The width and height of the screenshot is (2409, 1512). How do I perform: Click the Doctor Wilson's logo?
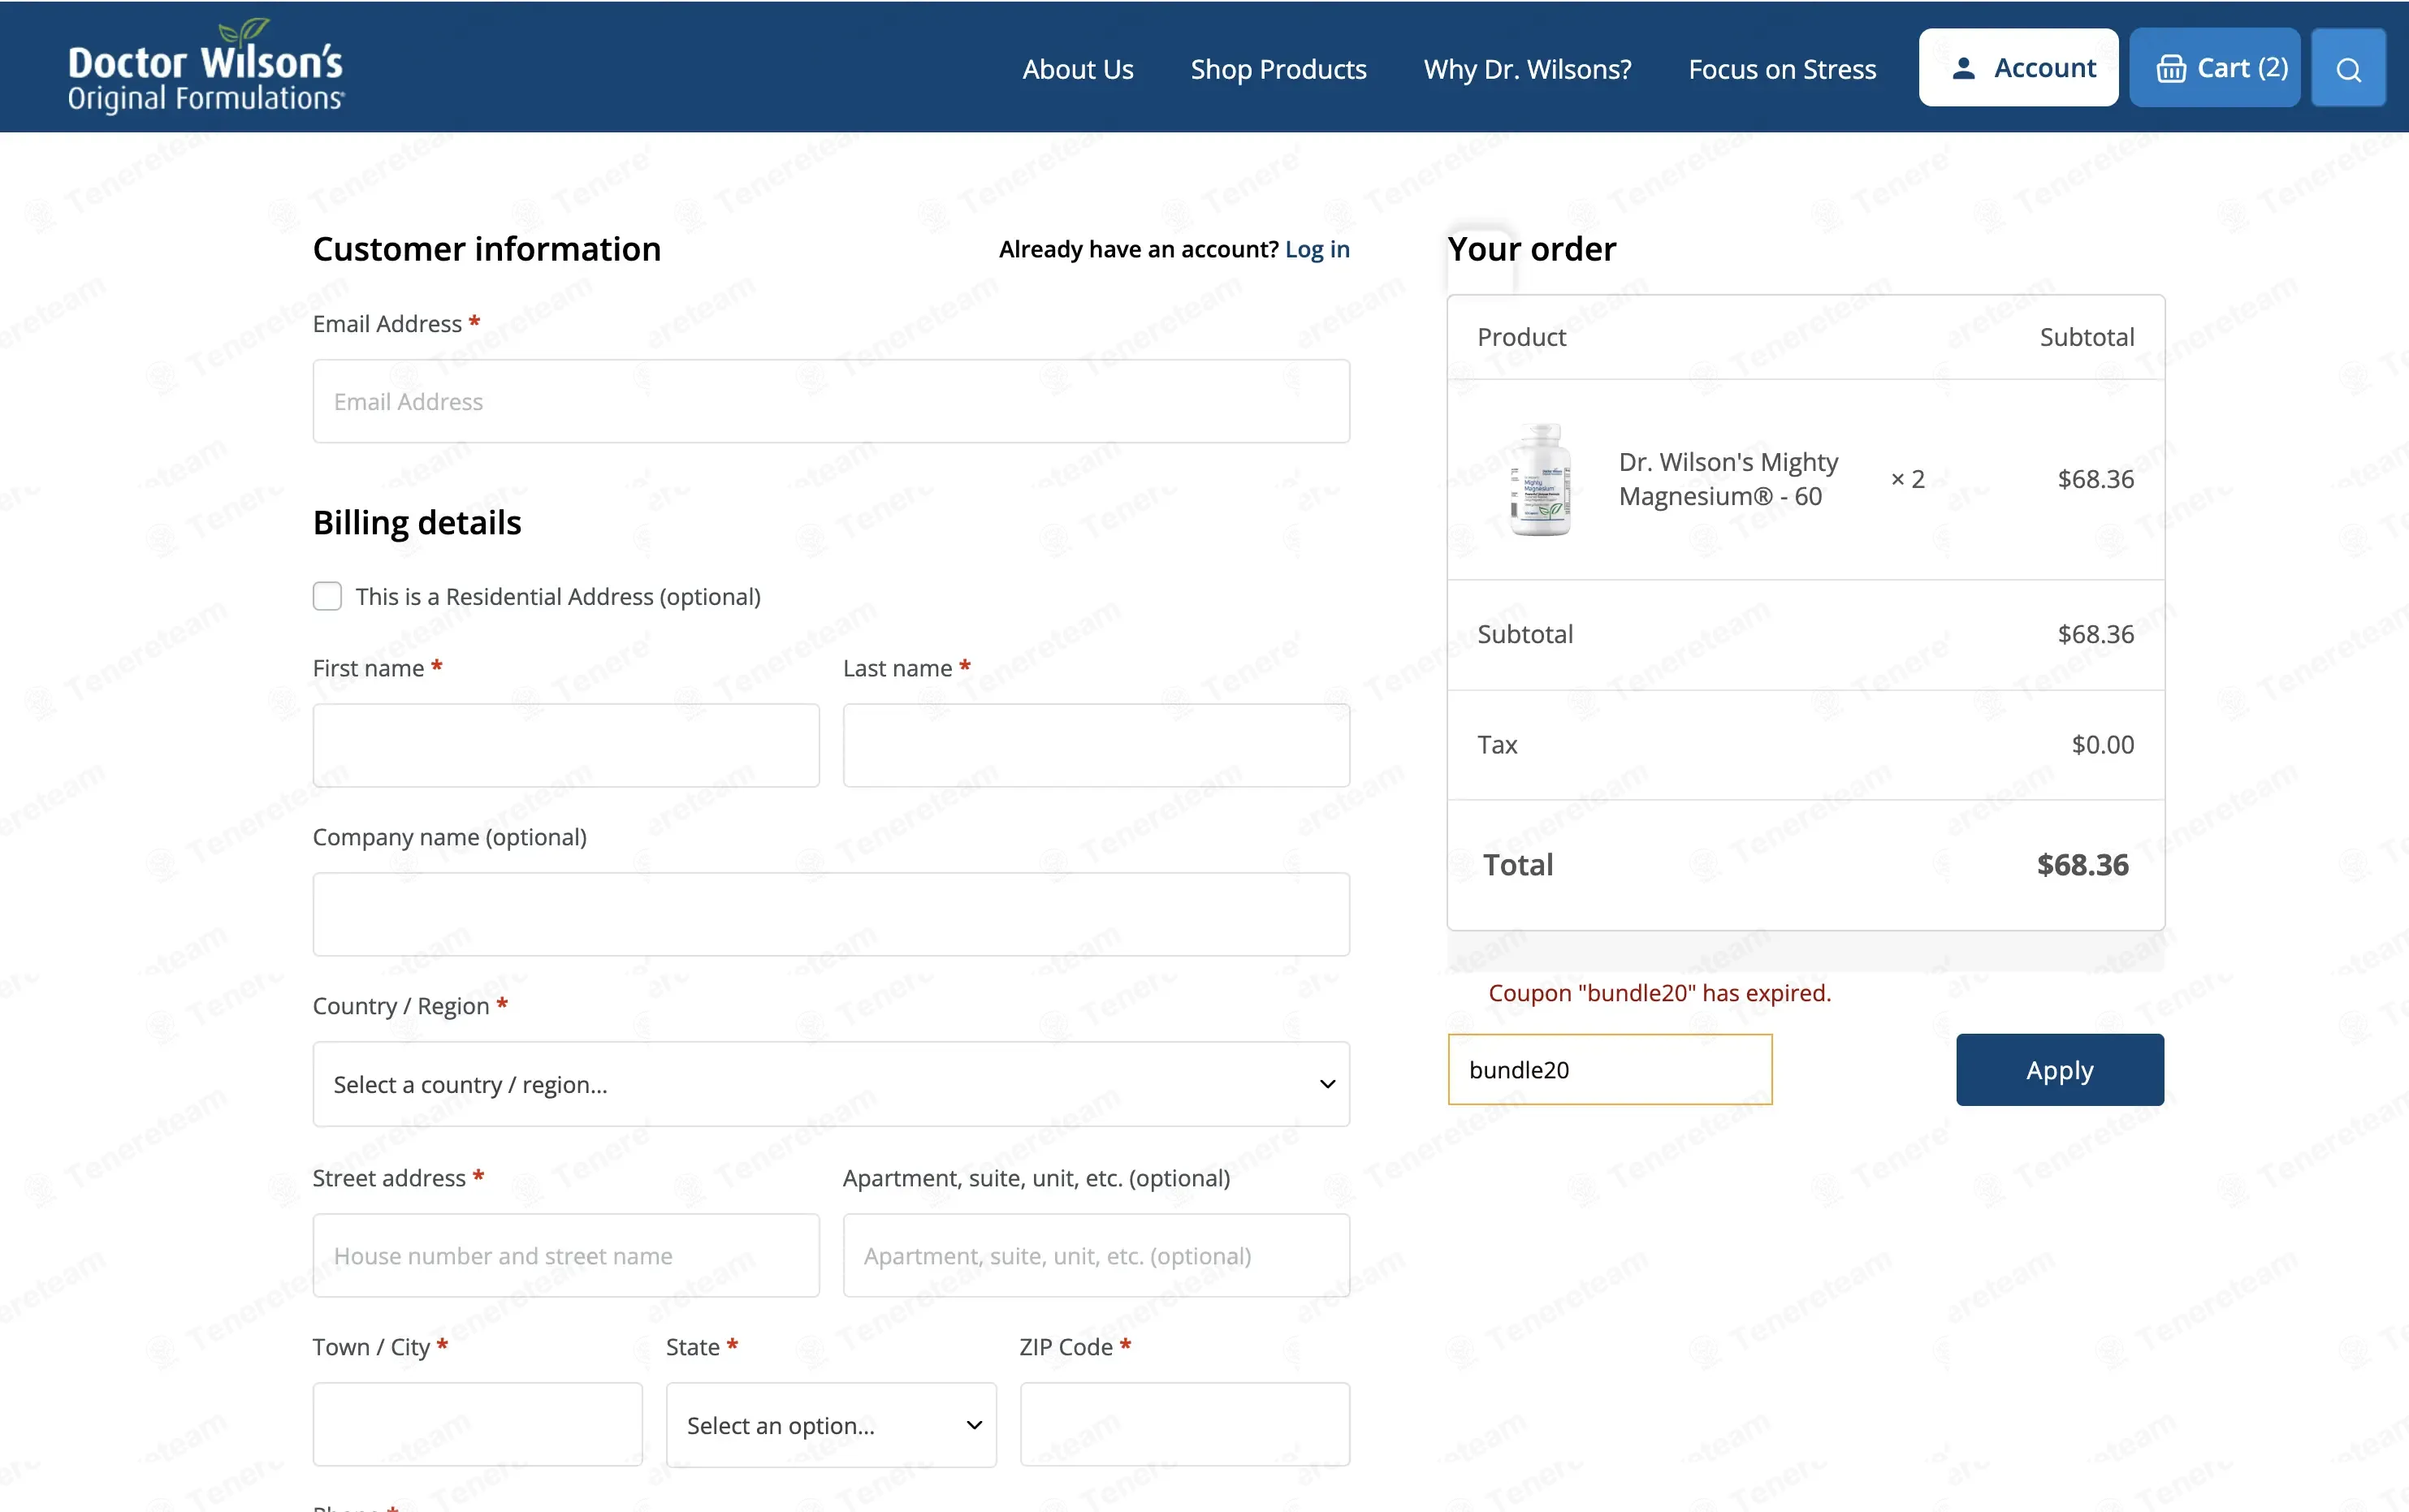pos(206,66)
